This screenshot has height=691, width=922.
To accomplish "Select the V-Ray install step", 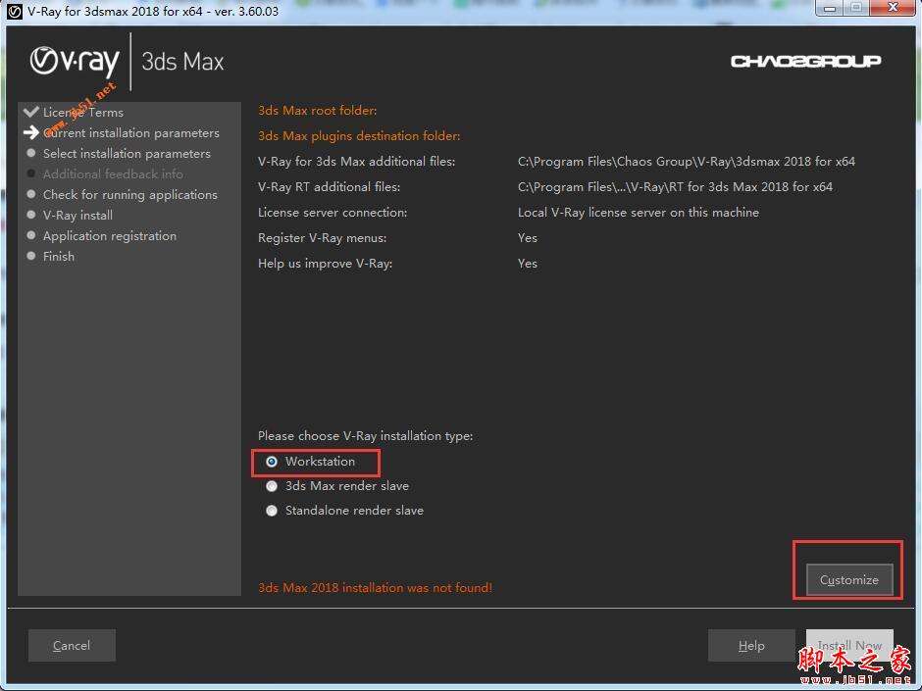I will pyautogui.click(x=77, y=215).
